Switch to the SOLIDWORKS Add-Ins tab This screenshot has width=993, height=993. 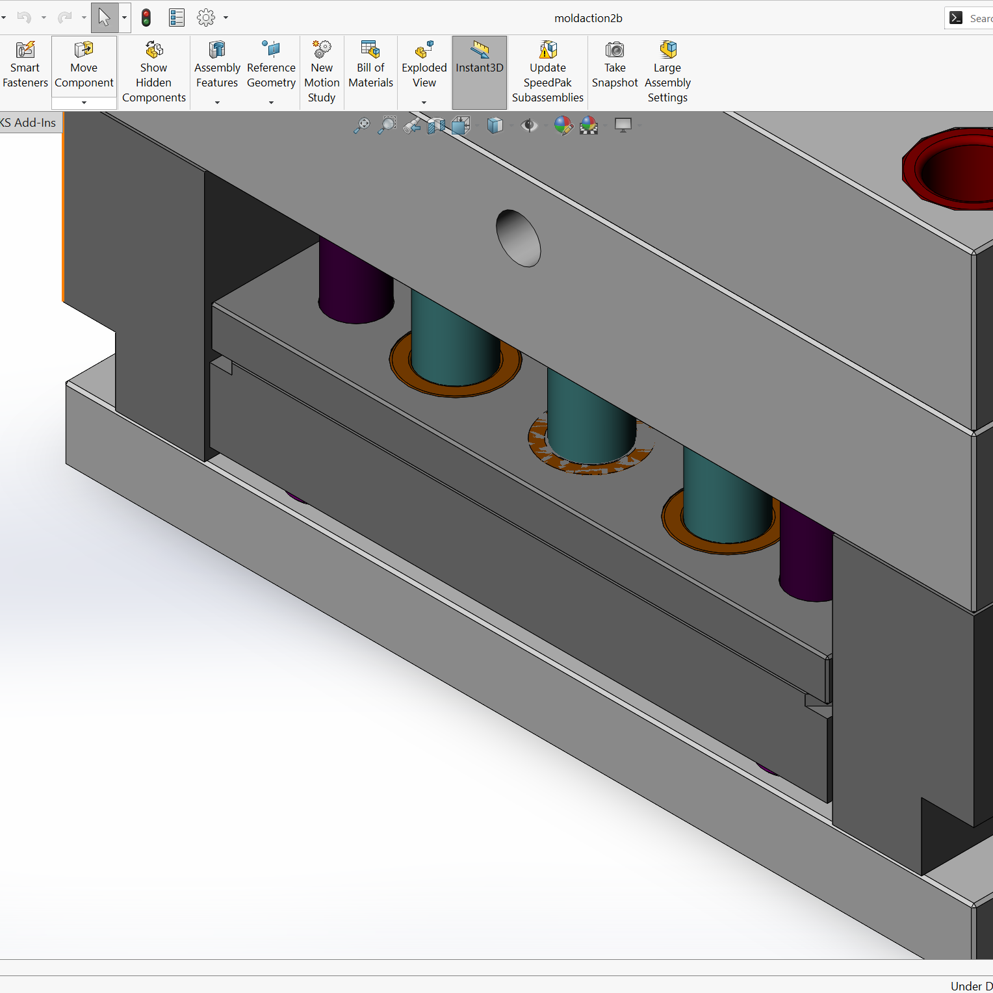coord(29,122)
